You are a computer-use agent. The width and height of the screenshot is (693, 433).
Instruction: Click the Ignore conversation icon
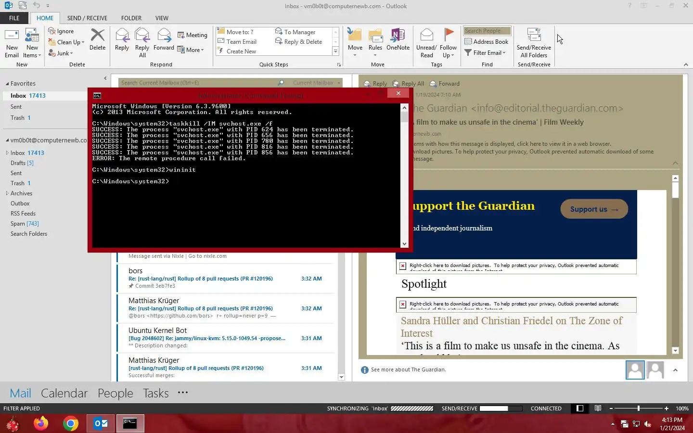[x=52, y=31]
